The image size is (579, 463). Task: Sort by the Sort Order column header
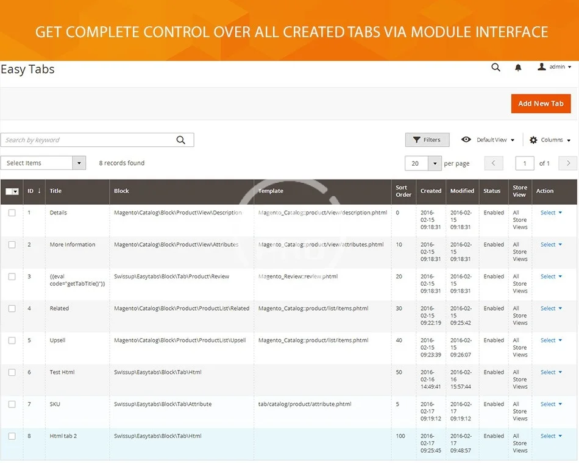coord(403,191)
